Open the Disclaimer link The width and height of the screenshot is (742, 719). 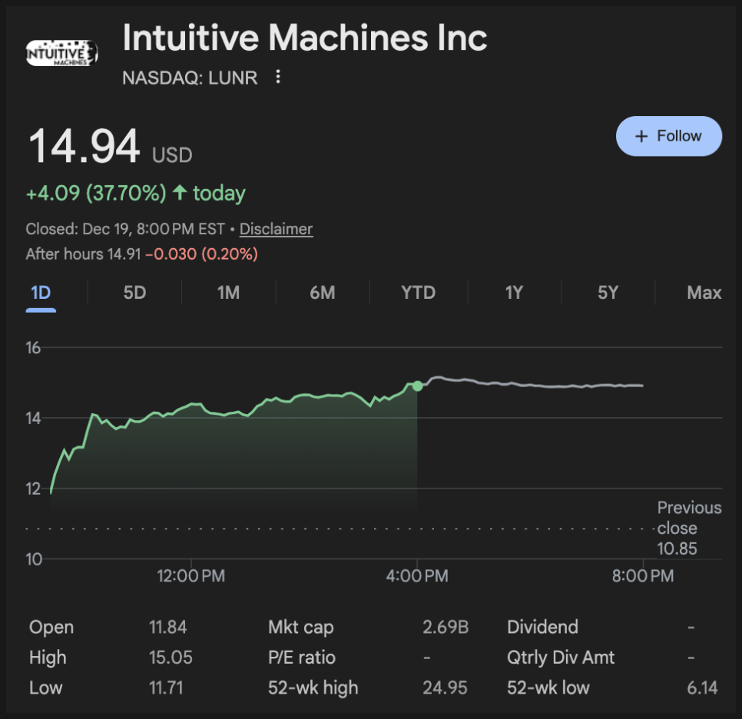coord(276,229)
